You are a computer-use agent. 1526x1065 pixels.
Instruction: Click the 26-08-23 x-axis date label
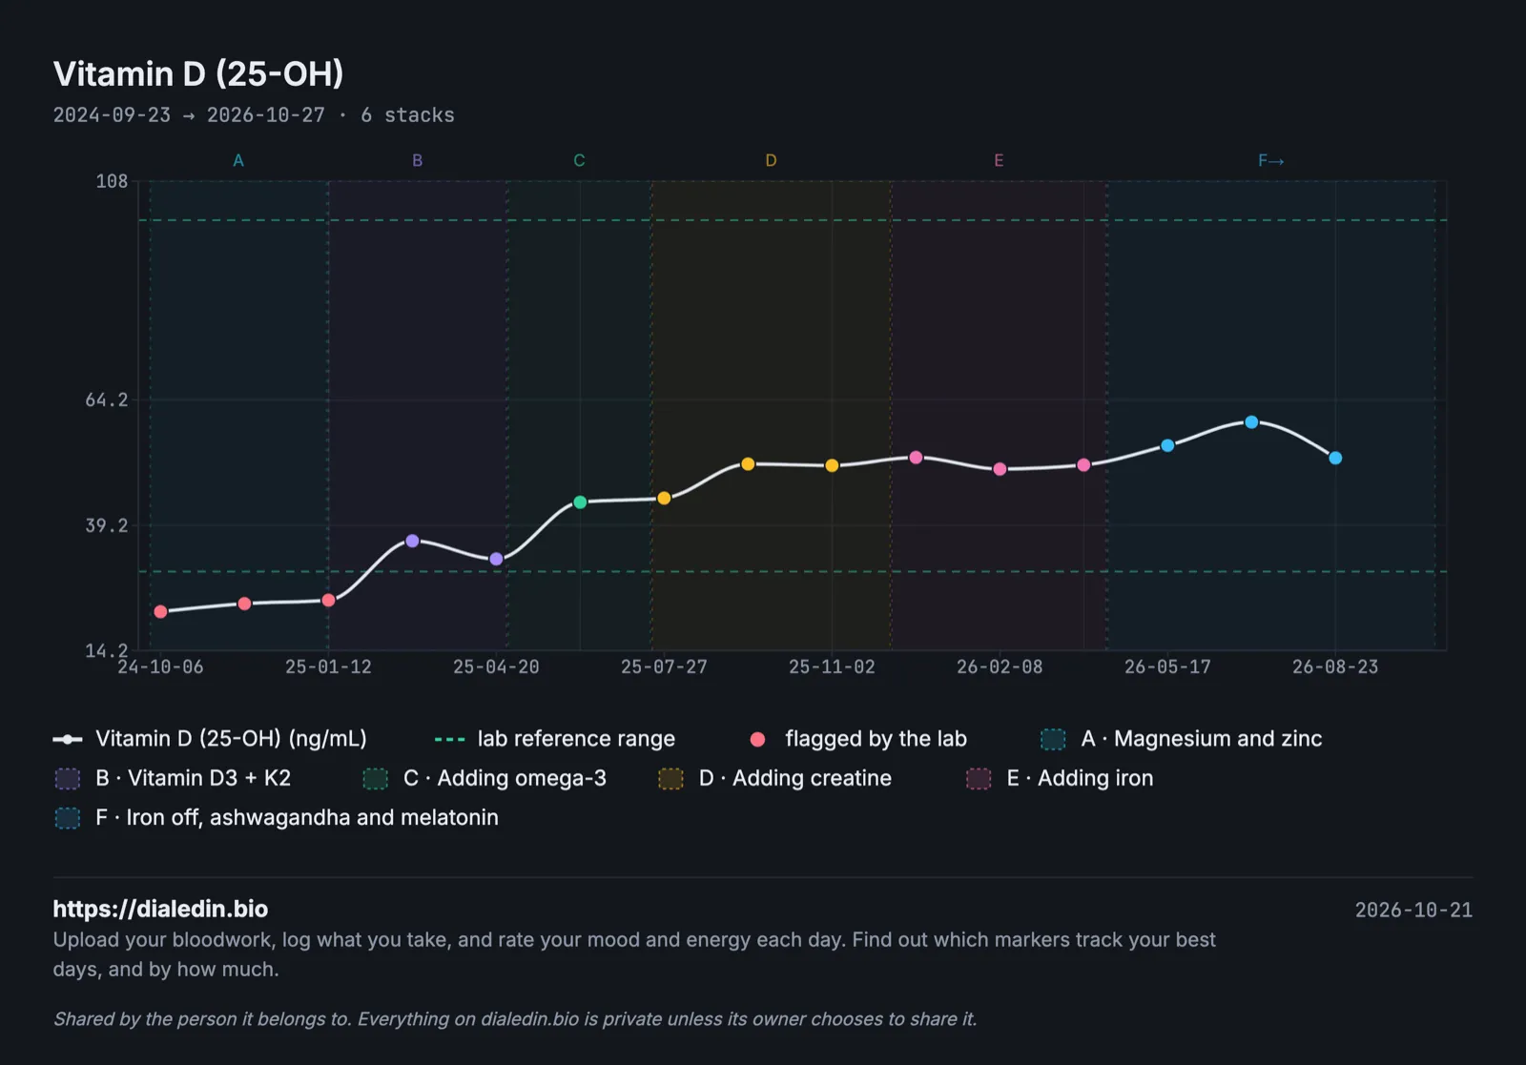coord(1335,666)
